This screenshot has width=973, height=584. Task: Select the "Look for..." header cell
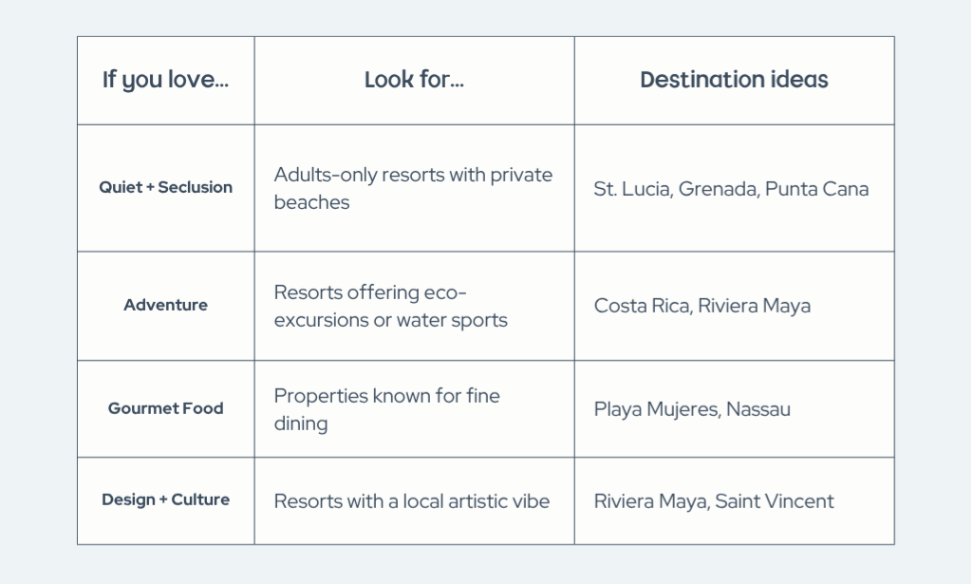tap(414, 80)
